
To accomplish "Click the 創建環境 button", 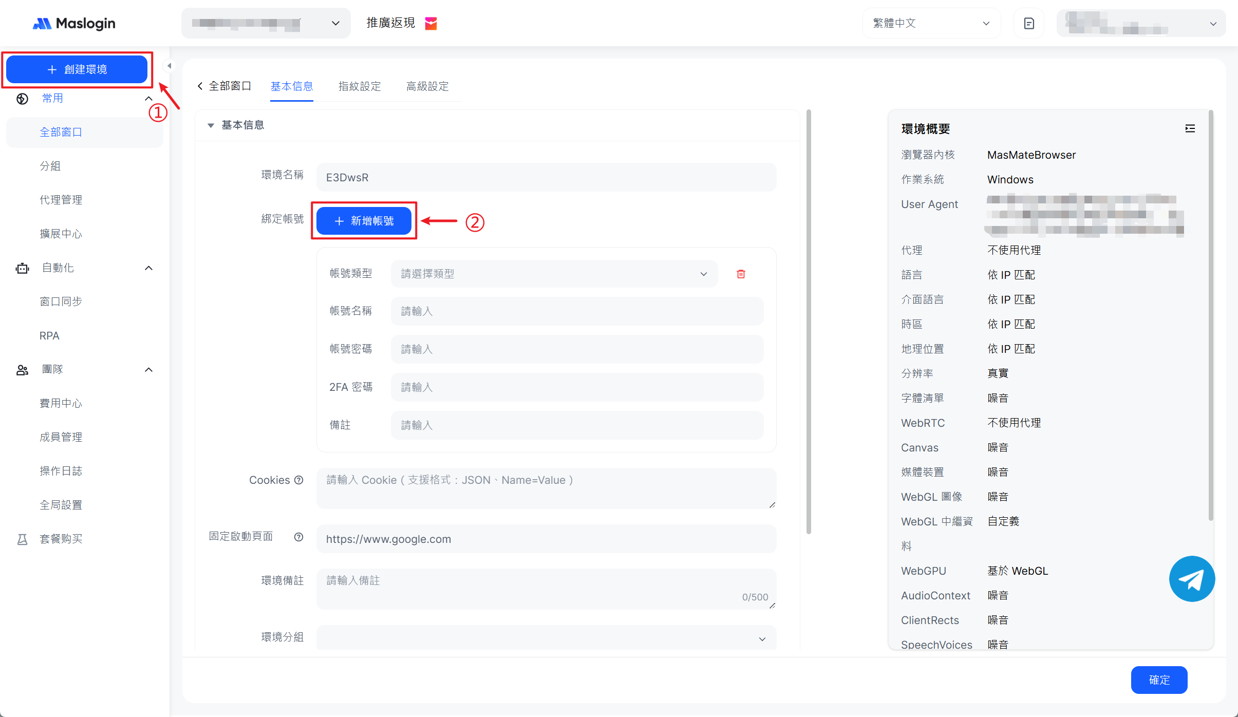I will click(77, 69).
